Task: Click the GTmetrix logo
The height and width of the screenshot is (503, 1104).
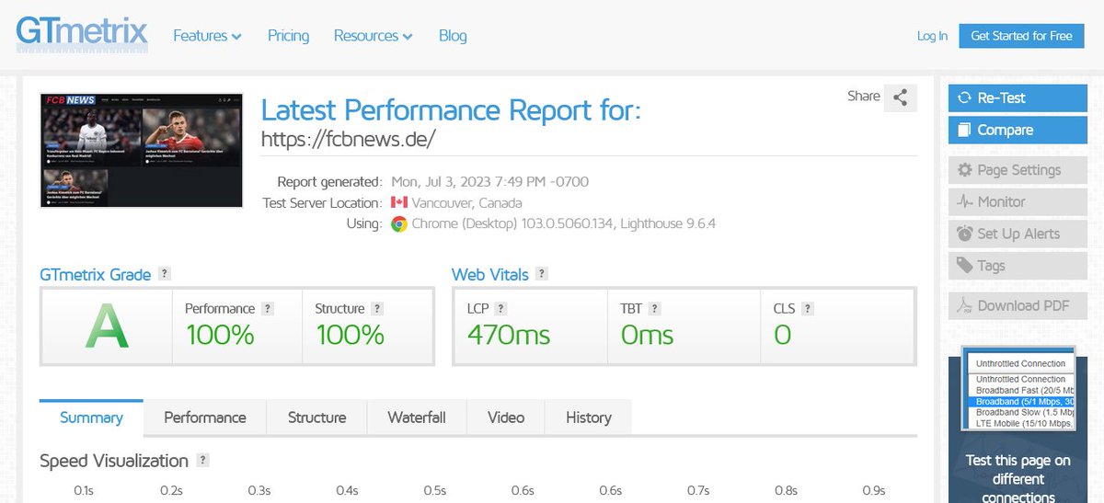Action: point(82,33)
